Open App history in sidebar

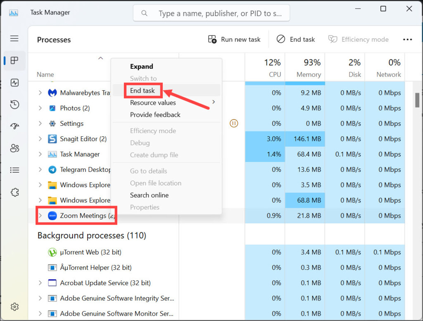click(14, 104)
